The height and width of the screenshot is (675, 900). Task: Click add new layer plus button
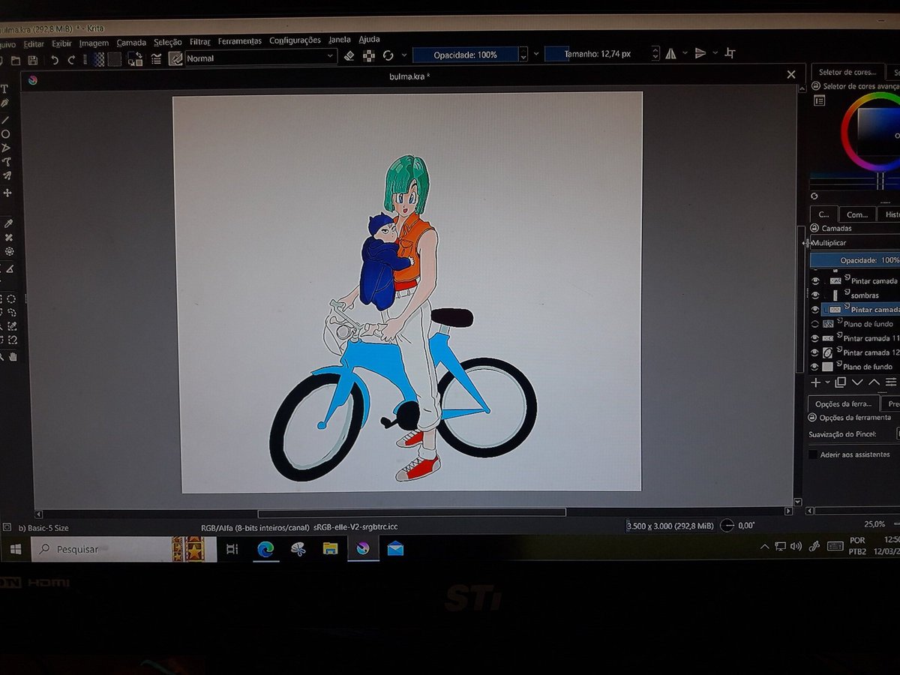(x=816, y=382)
